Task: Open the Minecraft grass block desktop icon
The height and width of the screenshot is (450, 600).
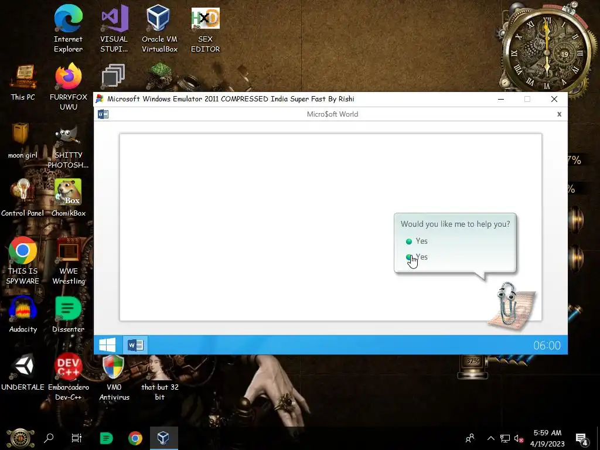Action: pyautogui.click(x=159, y=76)
